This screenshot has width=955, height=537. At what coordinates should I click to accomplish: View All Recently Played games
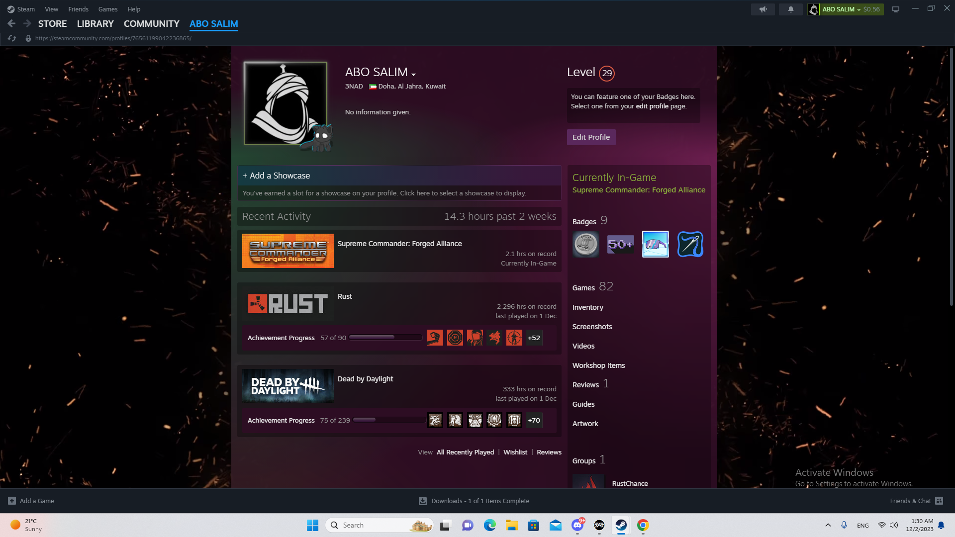tap(466, 452)
